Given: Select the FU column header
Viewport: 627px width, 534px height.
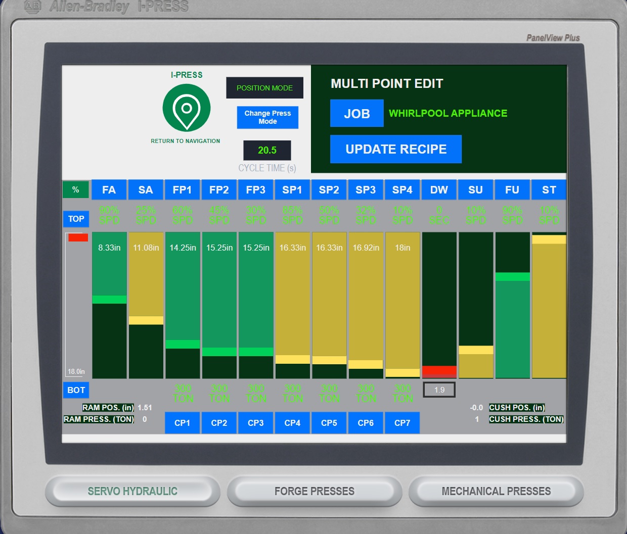Looking at the screenshot, I should pyautogui.click(x=512, y=190).
